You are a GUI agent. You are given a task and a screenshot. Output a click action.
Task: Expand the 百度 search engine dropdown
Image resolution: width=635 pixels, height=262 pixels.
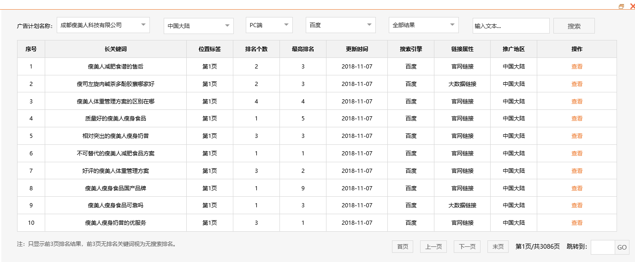(x=341, y=25)
